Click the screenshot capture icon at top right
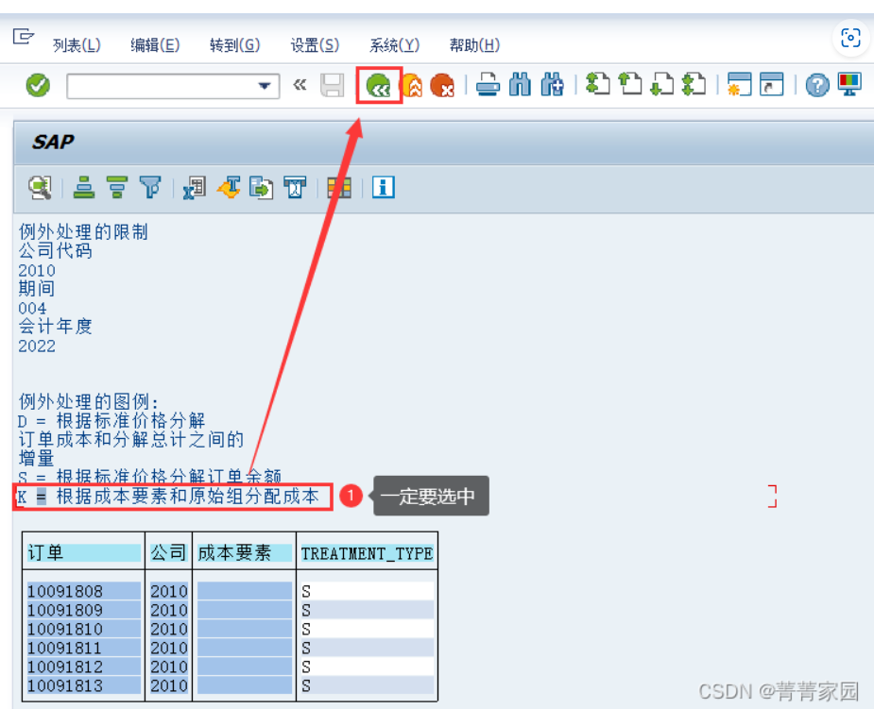 850,38
